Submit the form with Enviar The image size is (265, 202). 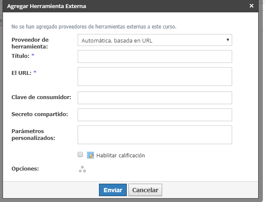pos(113,190)
